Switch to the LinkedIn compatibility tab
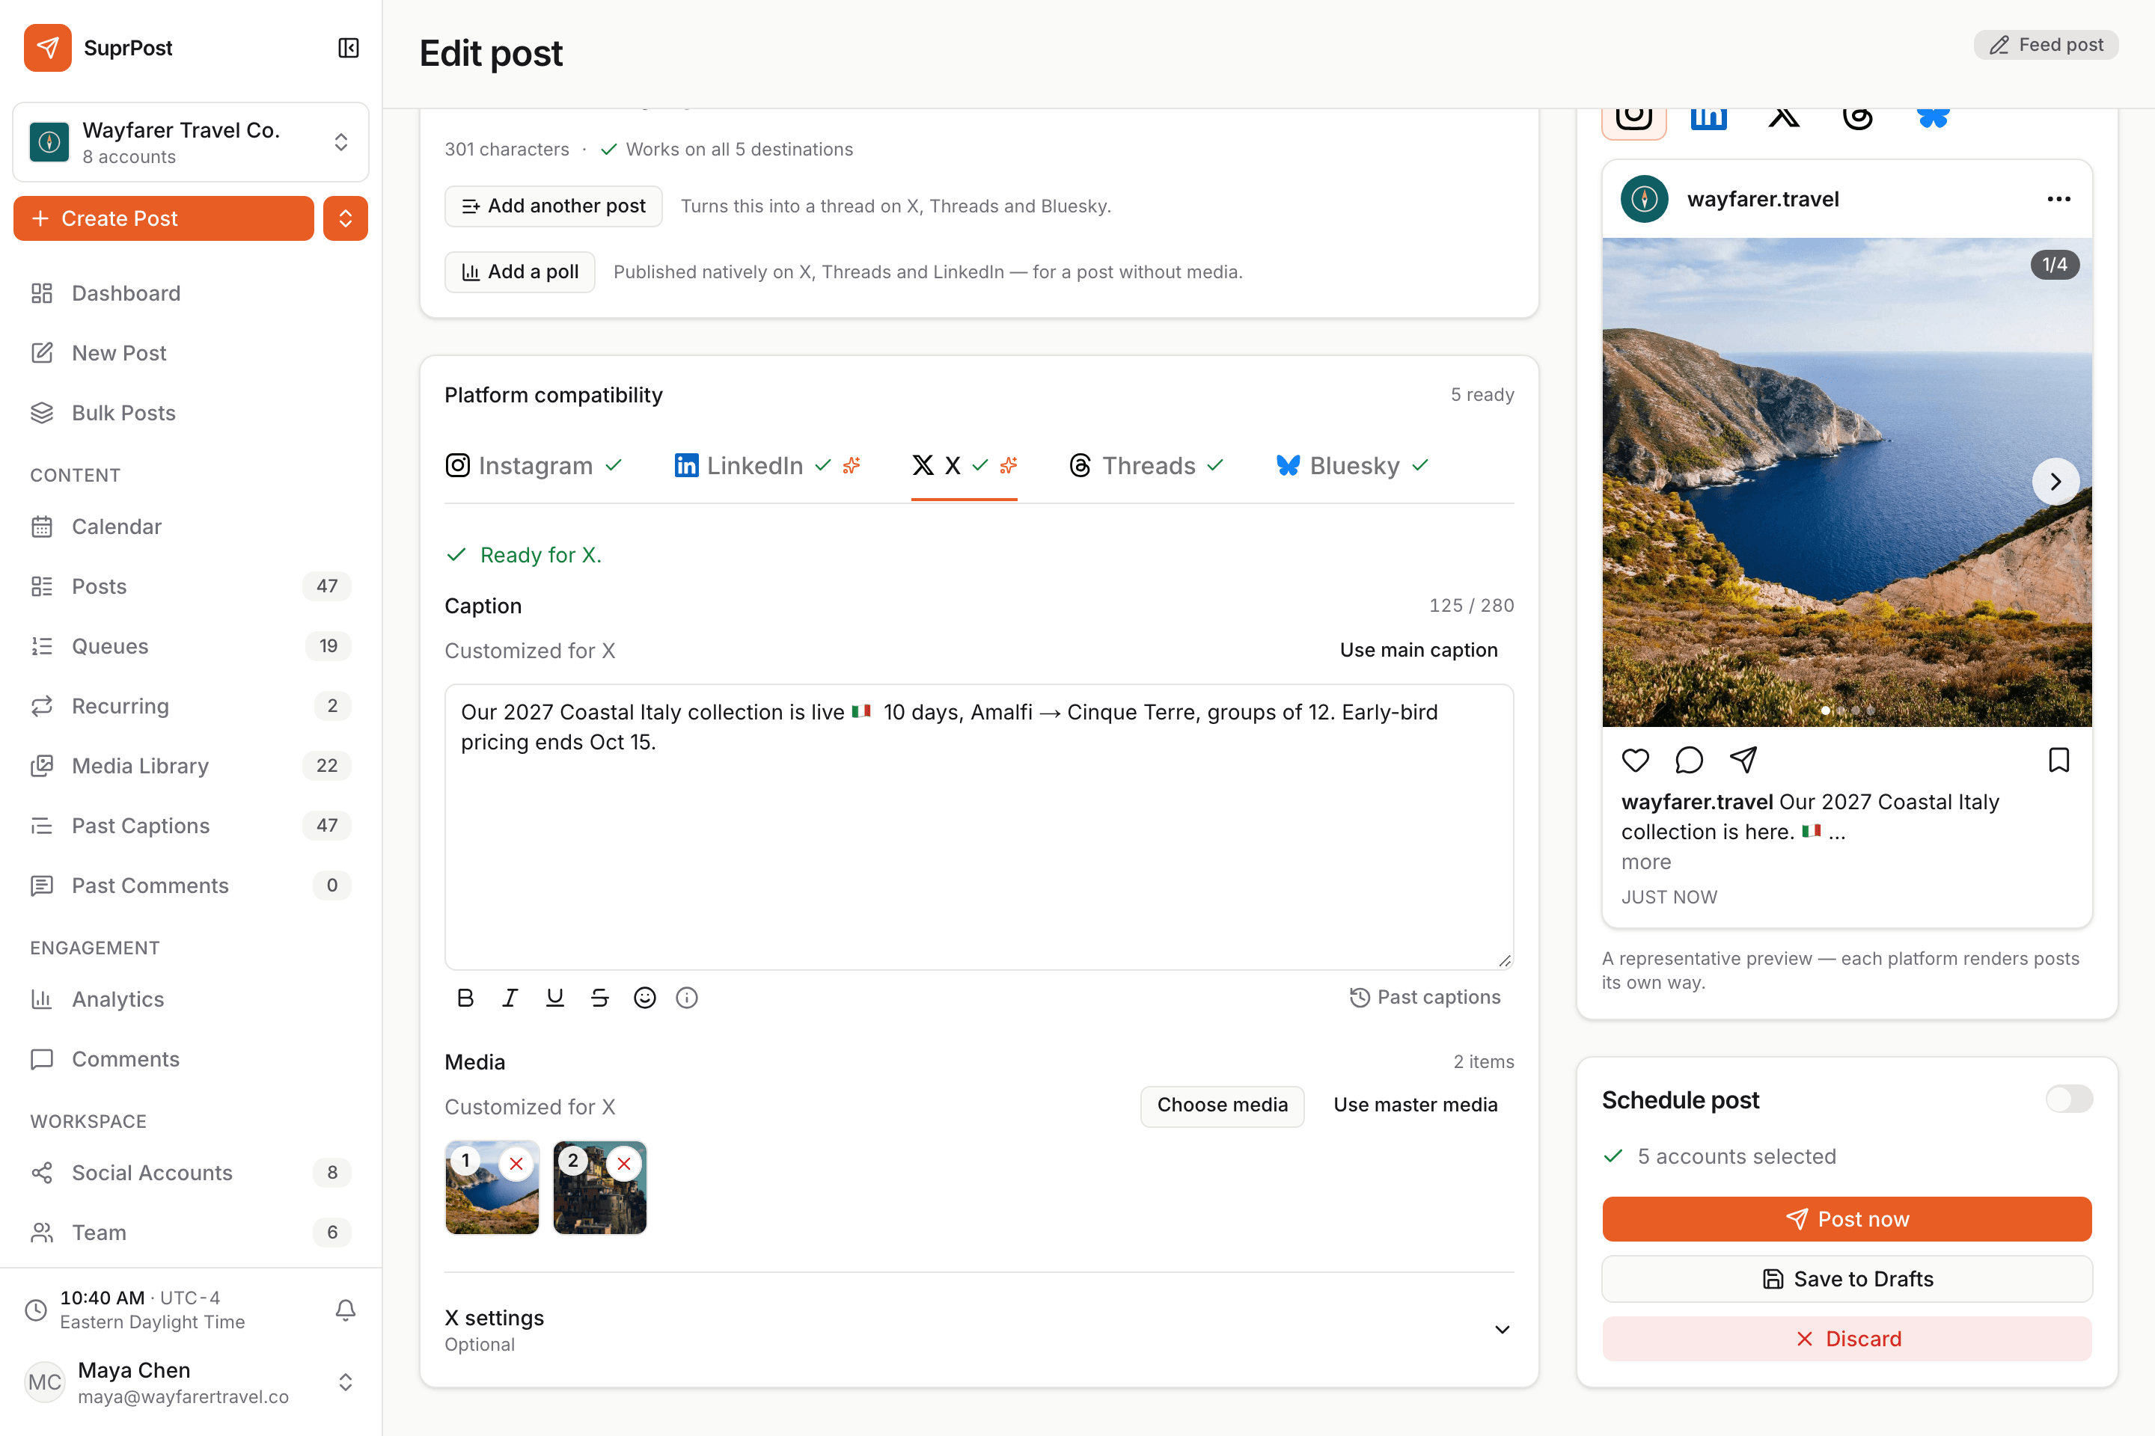Screen dimensions: 2155x1436 point(767,465)
